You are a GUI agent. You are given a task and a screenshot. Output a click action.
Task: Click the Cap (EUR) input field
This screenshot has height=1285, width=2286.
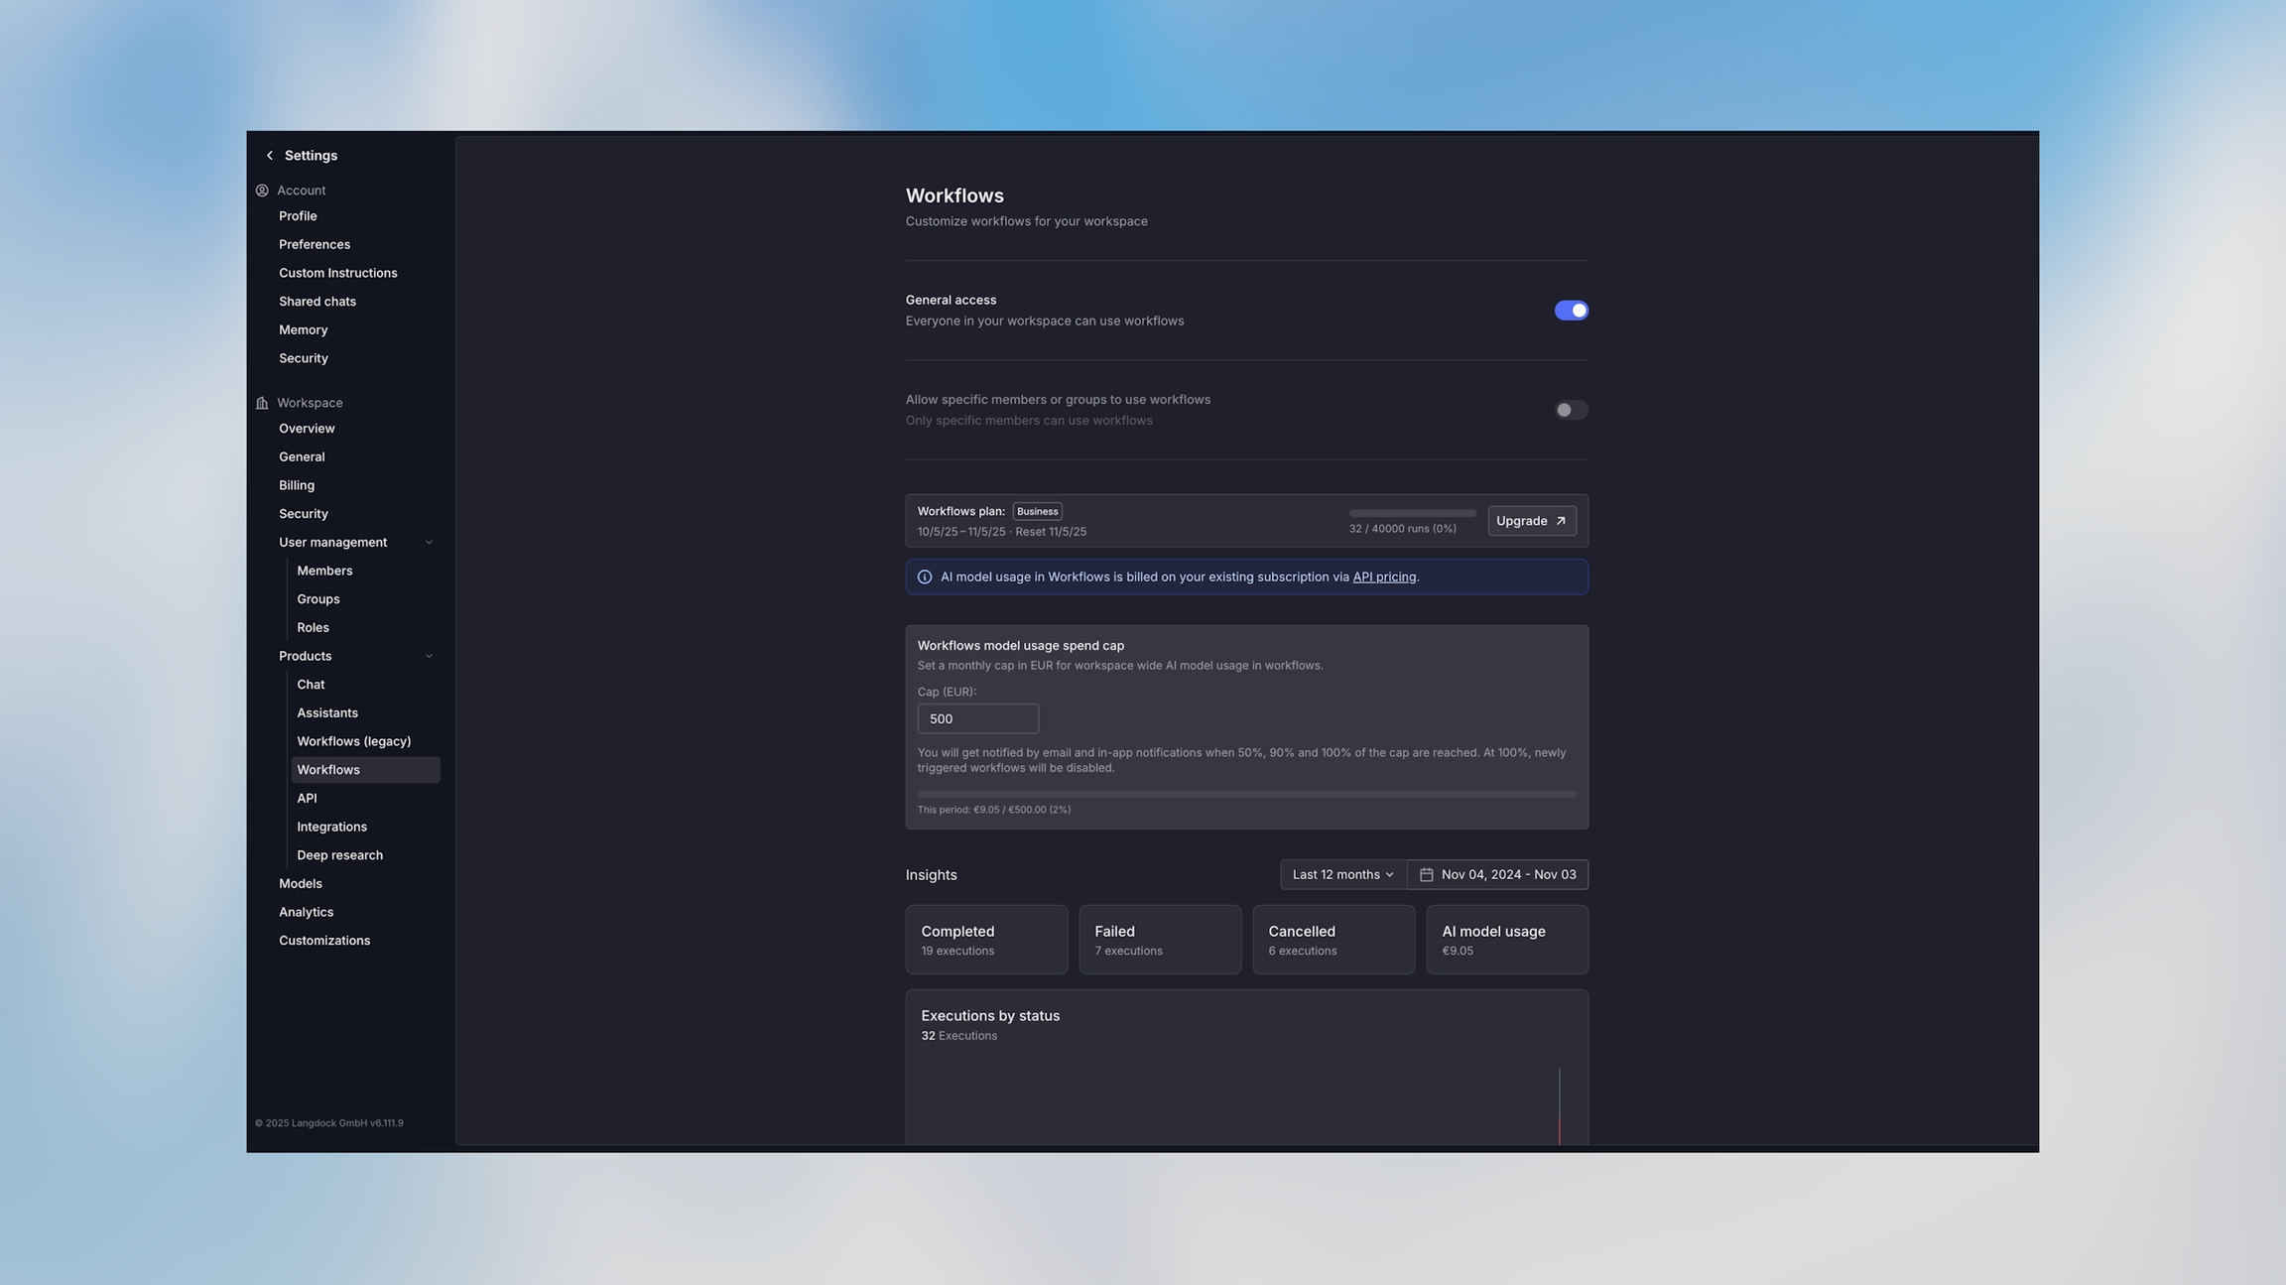tap(977, 719)
